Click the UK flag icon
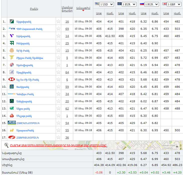 click(164, 4)
